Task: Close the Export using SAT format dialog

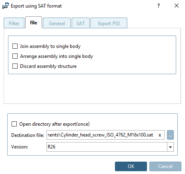Action: [x=177, y=6]
